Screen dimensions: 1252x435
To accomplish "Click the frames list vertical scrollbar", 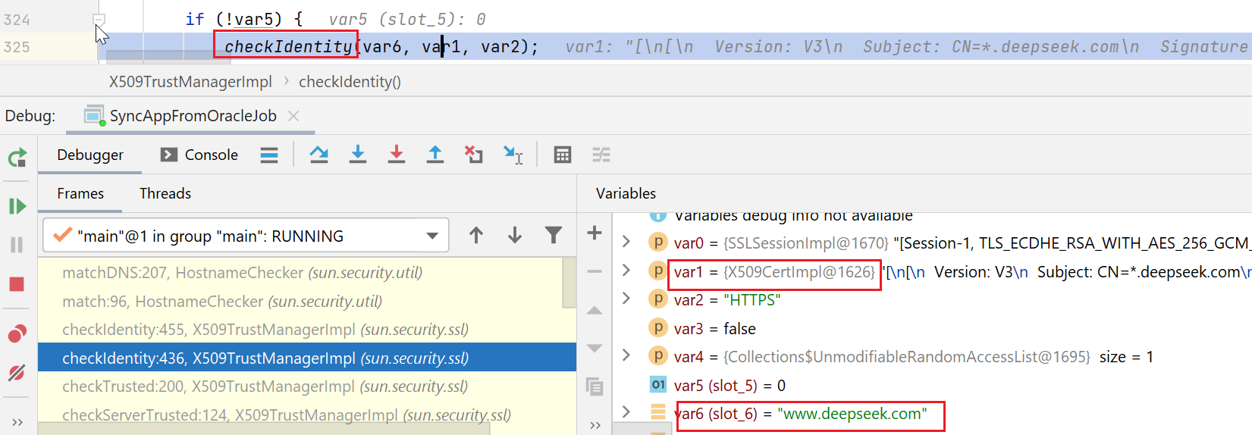I will coord(569,282).
